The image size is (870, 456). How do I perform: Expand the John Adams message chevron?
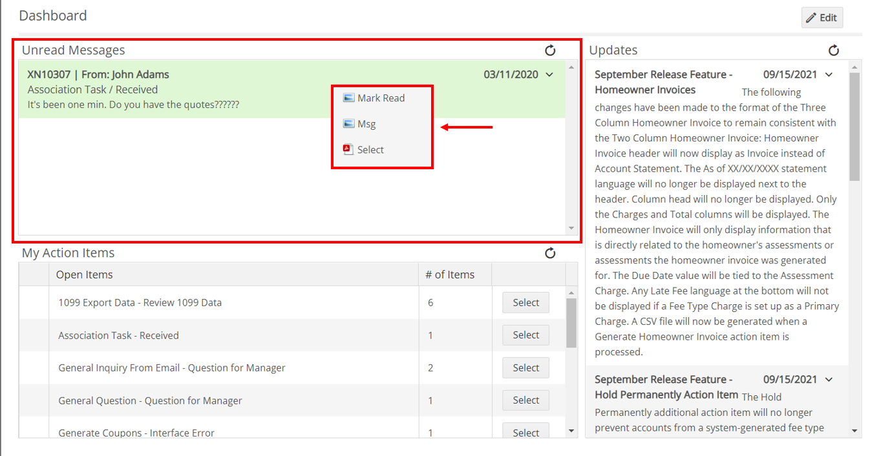pyautogui.click(x=549, y=75)
